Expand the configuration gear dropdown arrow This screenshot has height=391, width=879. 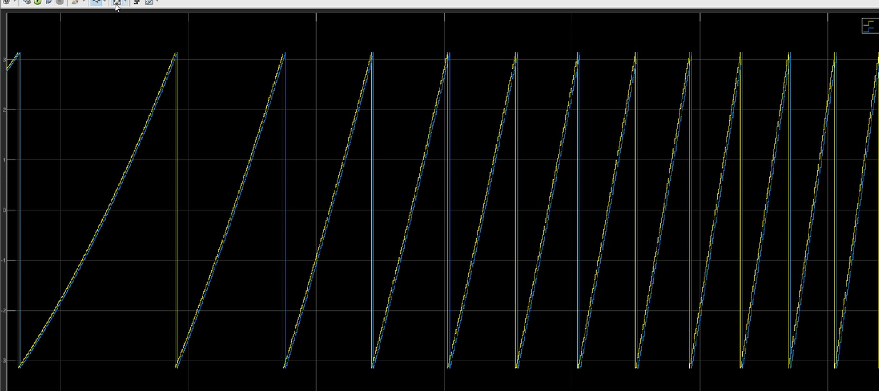(x=14, y=2)
